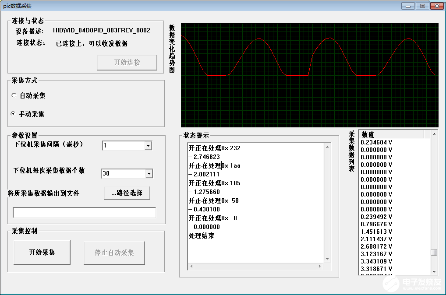Click the 停止自动采集 button
446x295 pixels.
click(x=114, y=253)
